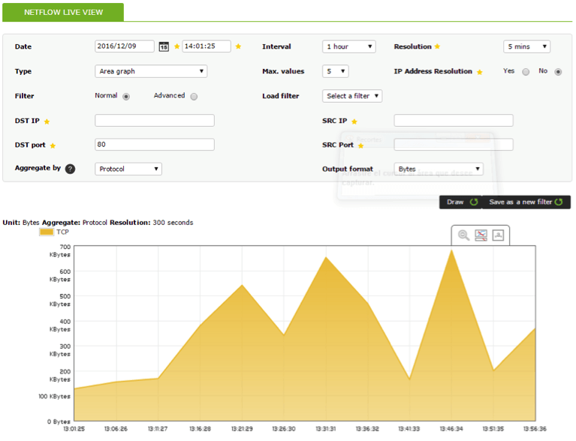Click the star beside SRC IP label
Image resolution: width=576 pixels, height=441 pixels.
(x=354, y=121)
